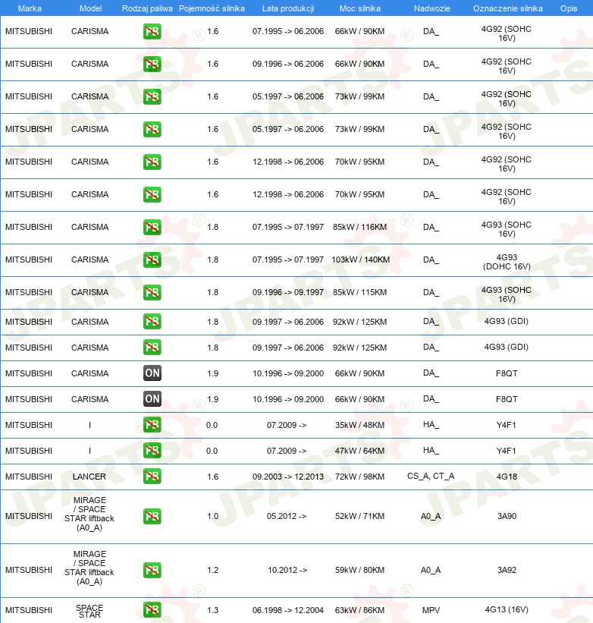
Task: Click the 4G93 (DOHC 16V) engine code
Action: (x=507, y=263)
